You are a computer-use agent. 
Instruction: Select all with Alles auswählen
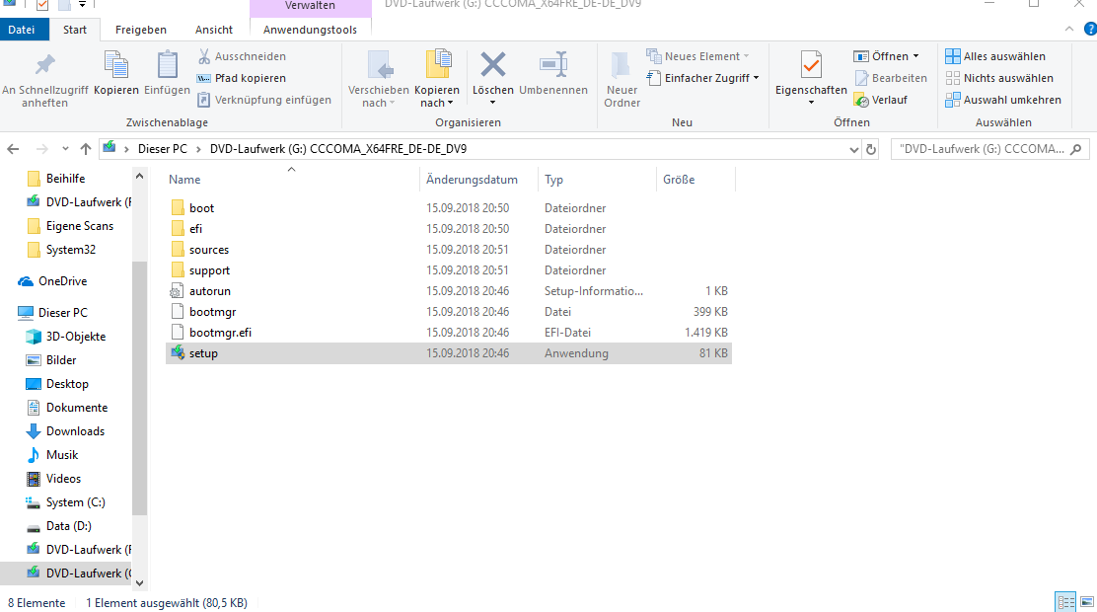[994, 56]
